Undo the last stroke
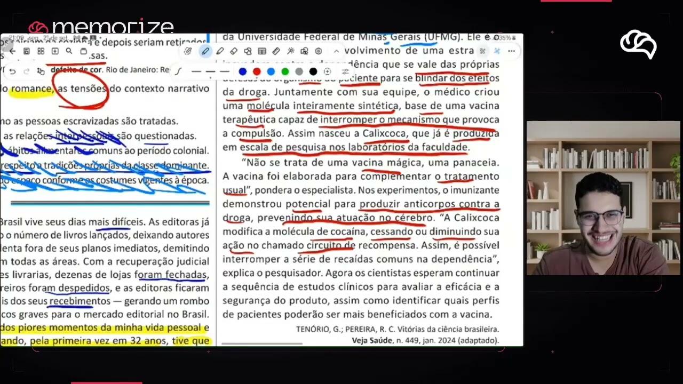 tap(12, 71)
